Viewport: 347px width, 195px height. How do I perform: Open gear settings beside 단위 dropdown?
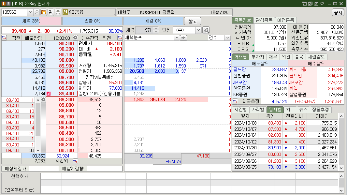coord(206,30)
